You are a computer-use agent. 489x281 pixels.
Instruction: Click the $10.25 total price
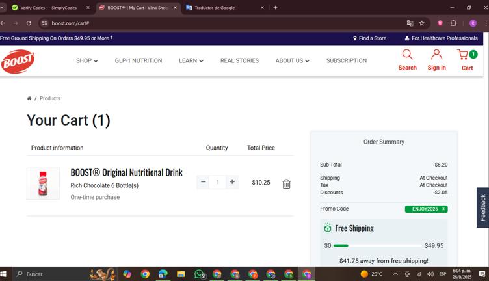(x=261, y=182)
